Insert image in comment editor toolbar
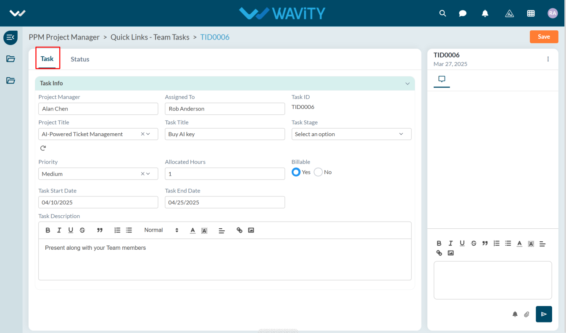The height and width of the screenshot is (333, 566). pos(450,253)
